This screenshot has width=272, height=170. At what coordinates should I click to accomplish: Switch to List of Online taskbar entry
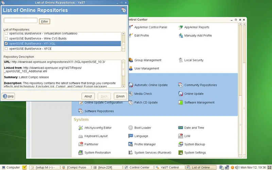click(x=201, y=167)
